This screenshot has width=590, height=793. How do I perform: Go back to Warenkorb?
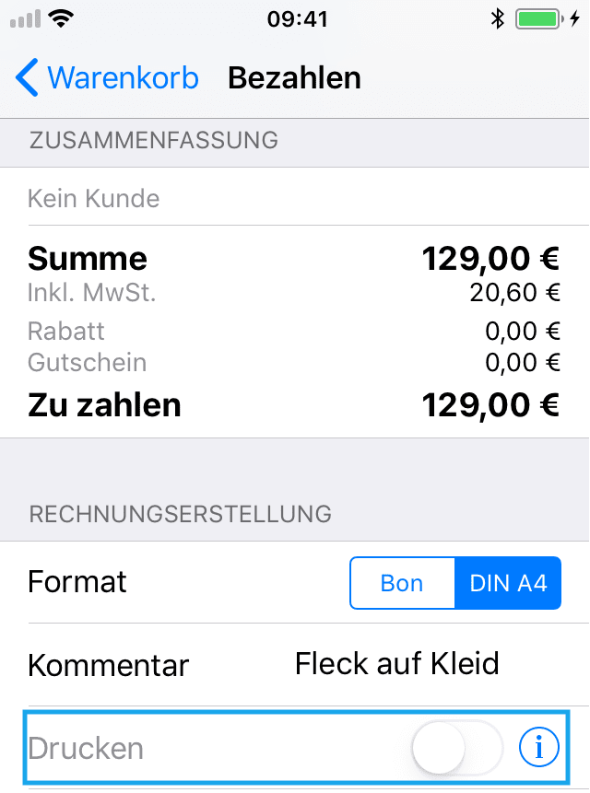click(x=107, y=77)
